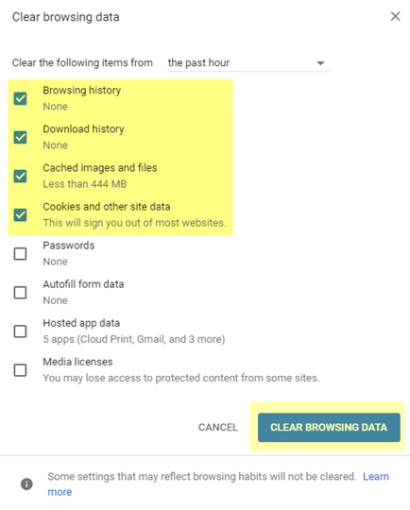Click 'Clear the following items from' label
This screenshot has width=410, height=510.
[82, 62]
